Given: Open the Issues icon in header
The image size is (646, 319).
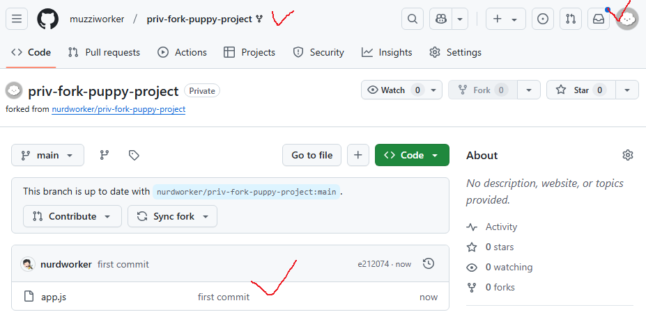Looking at the screenshot, I should click(x=543, y=19).
